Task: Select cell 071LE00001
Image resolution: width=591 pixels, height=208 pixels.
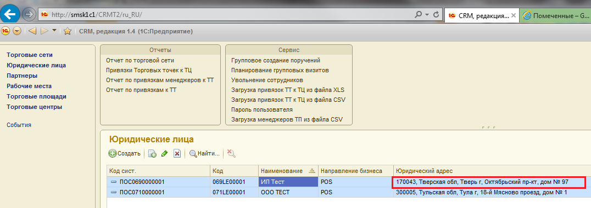Action: [x=234, y=193]
